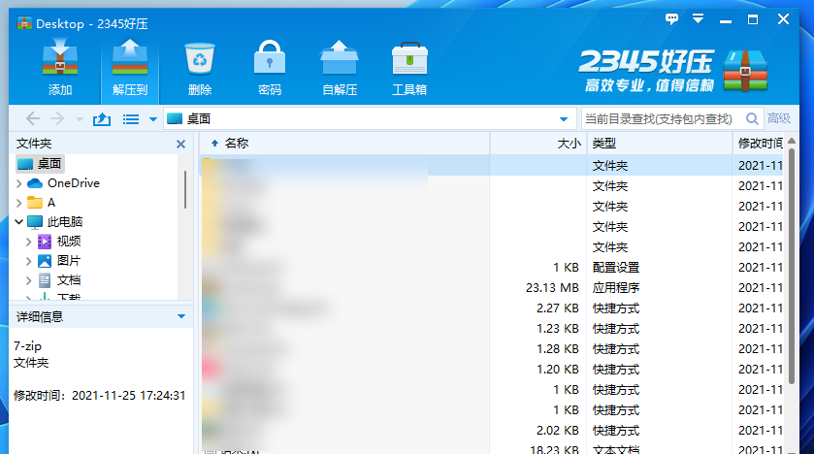The width and height of the screenshot is (814, 454).
Task: Sort files by 修改时间 column header
Action: (x=759, y=144)
